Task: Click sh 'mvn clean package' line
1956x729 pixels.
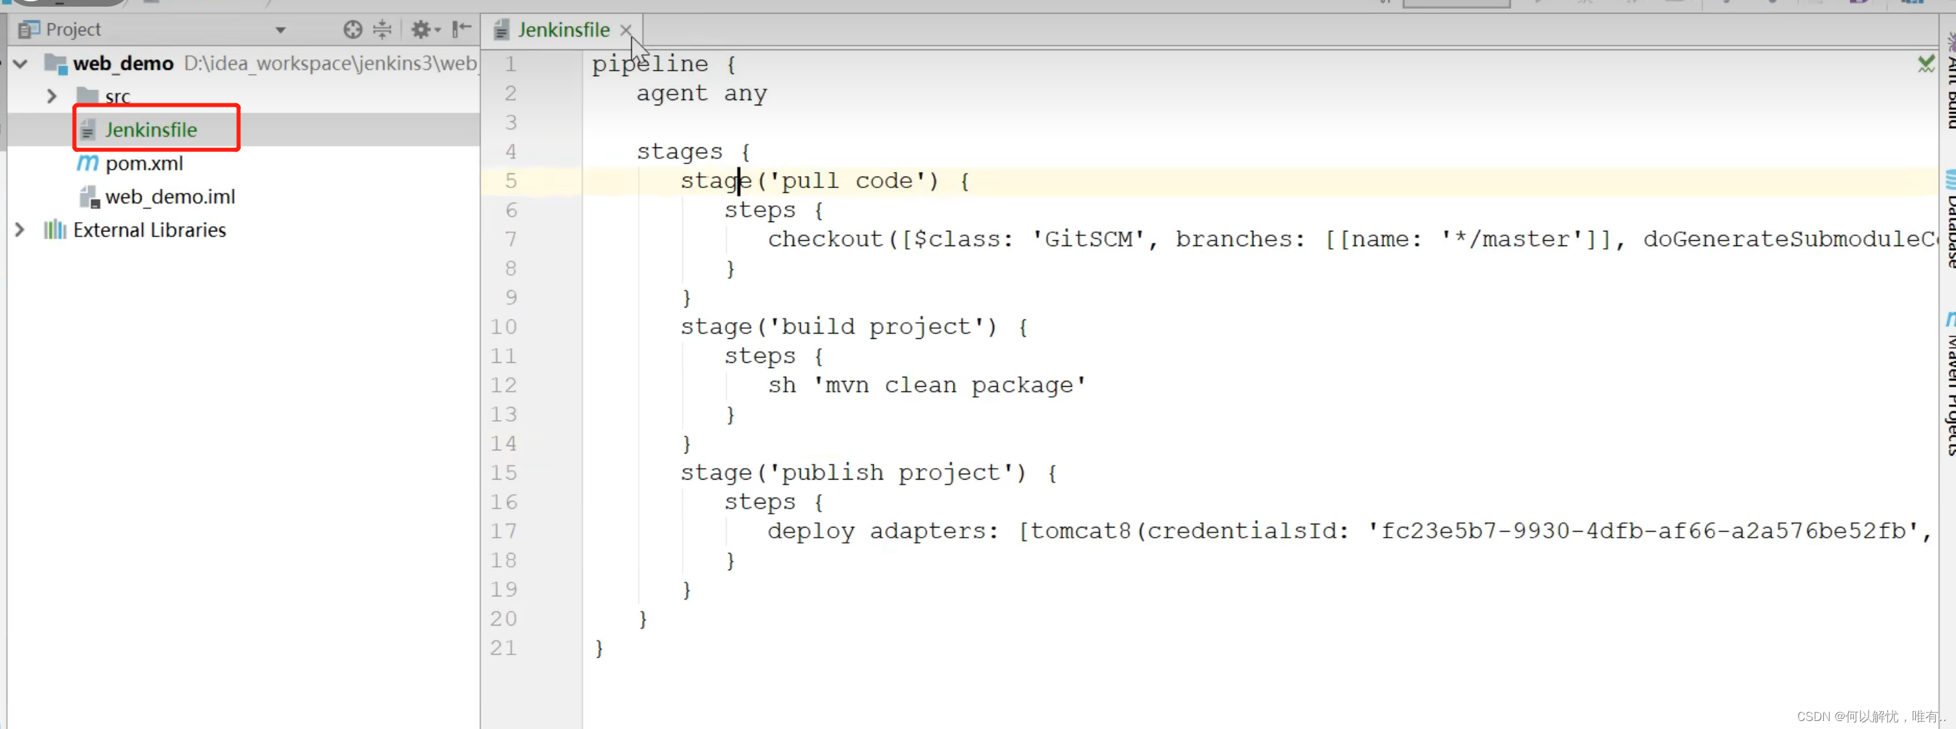Action: click(x=927, y=385)
